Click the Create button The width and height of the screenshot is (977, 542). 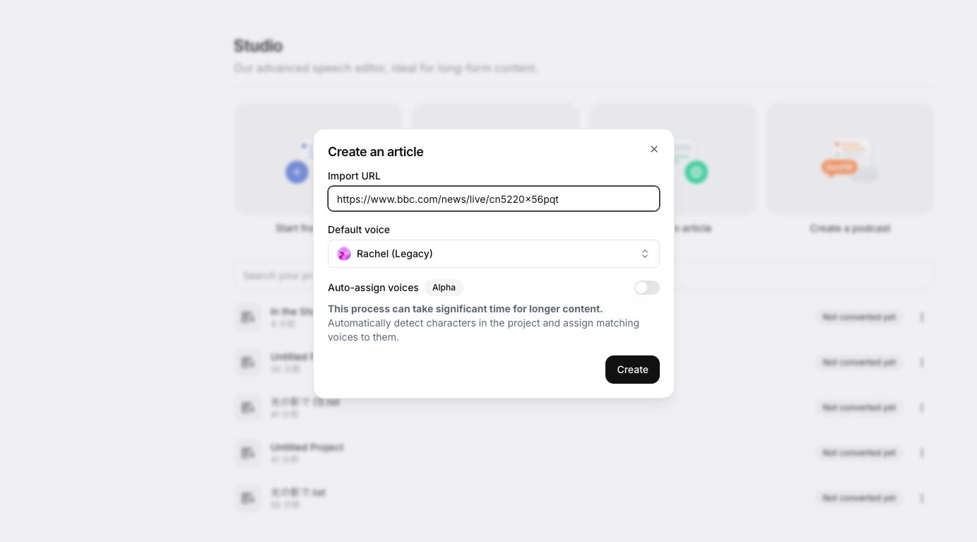632,370
